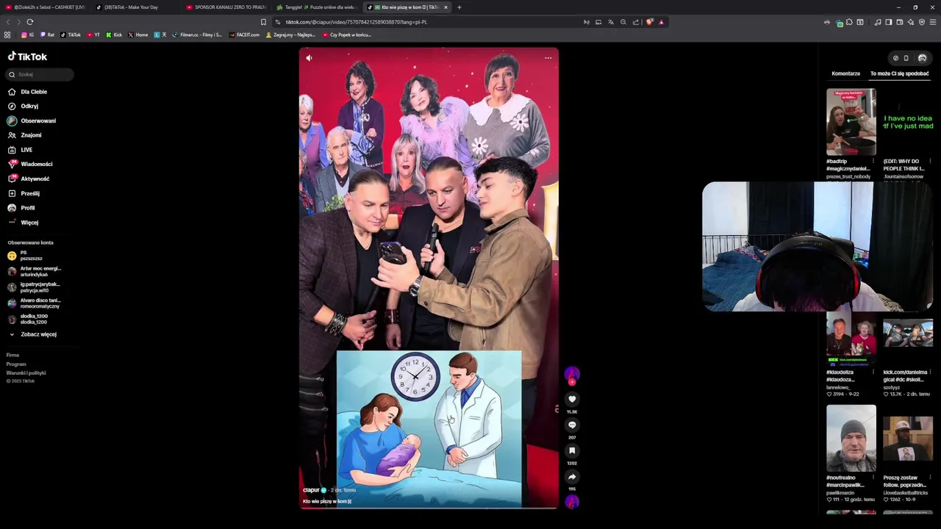Open the #klaudeliza recommended video thumbnail
Viewport: 941px width, 529px height.
click(851, 339)
